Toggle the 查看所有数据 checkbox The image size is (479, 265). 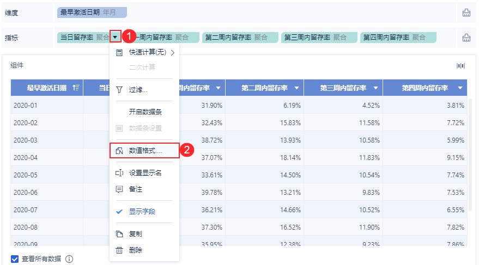pyautogui.click(x=15, y=259)
